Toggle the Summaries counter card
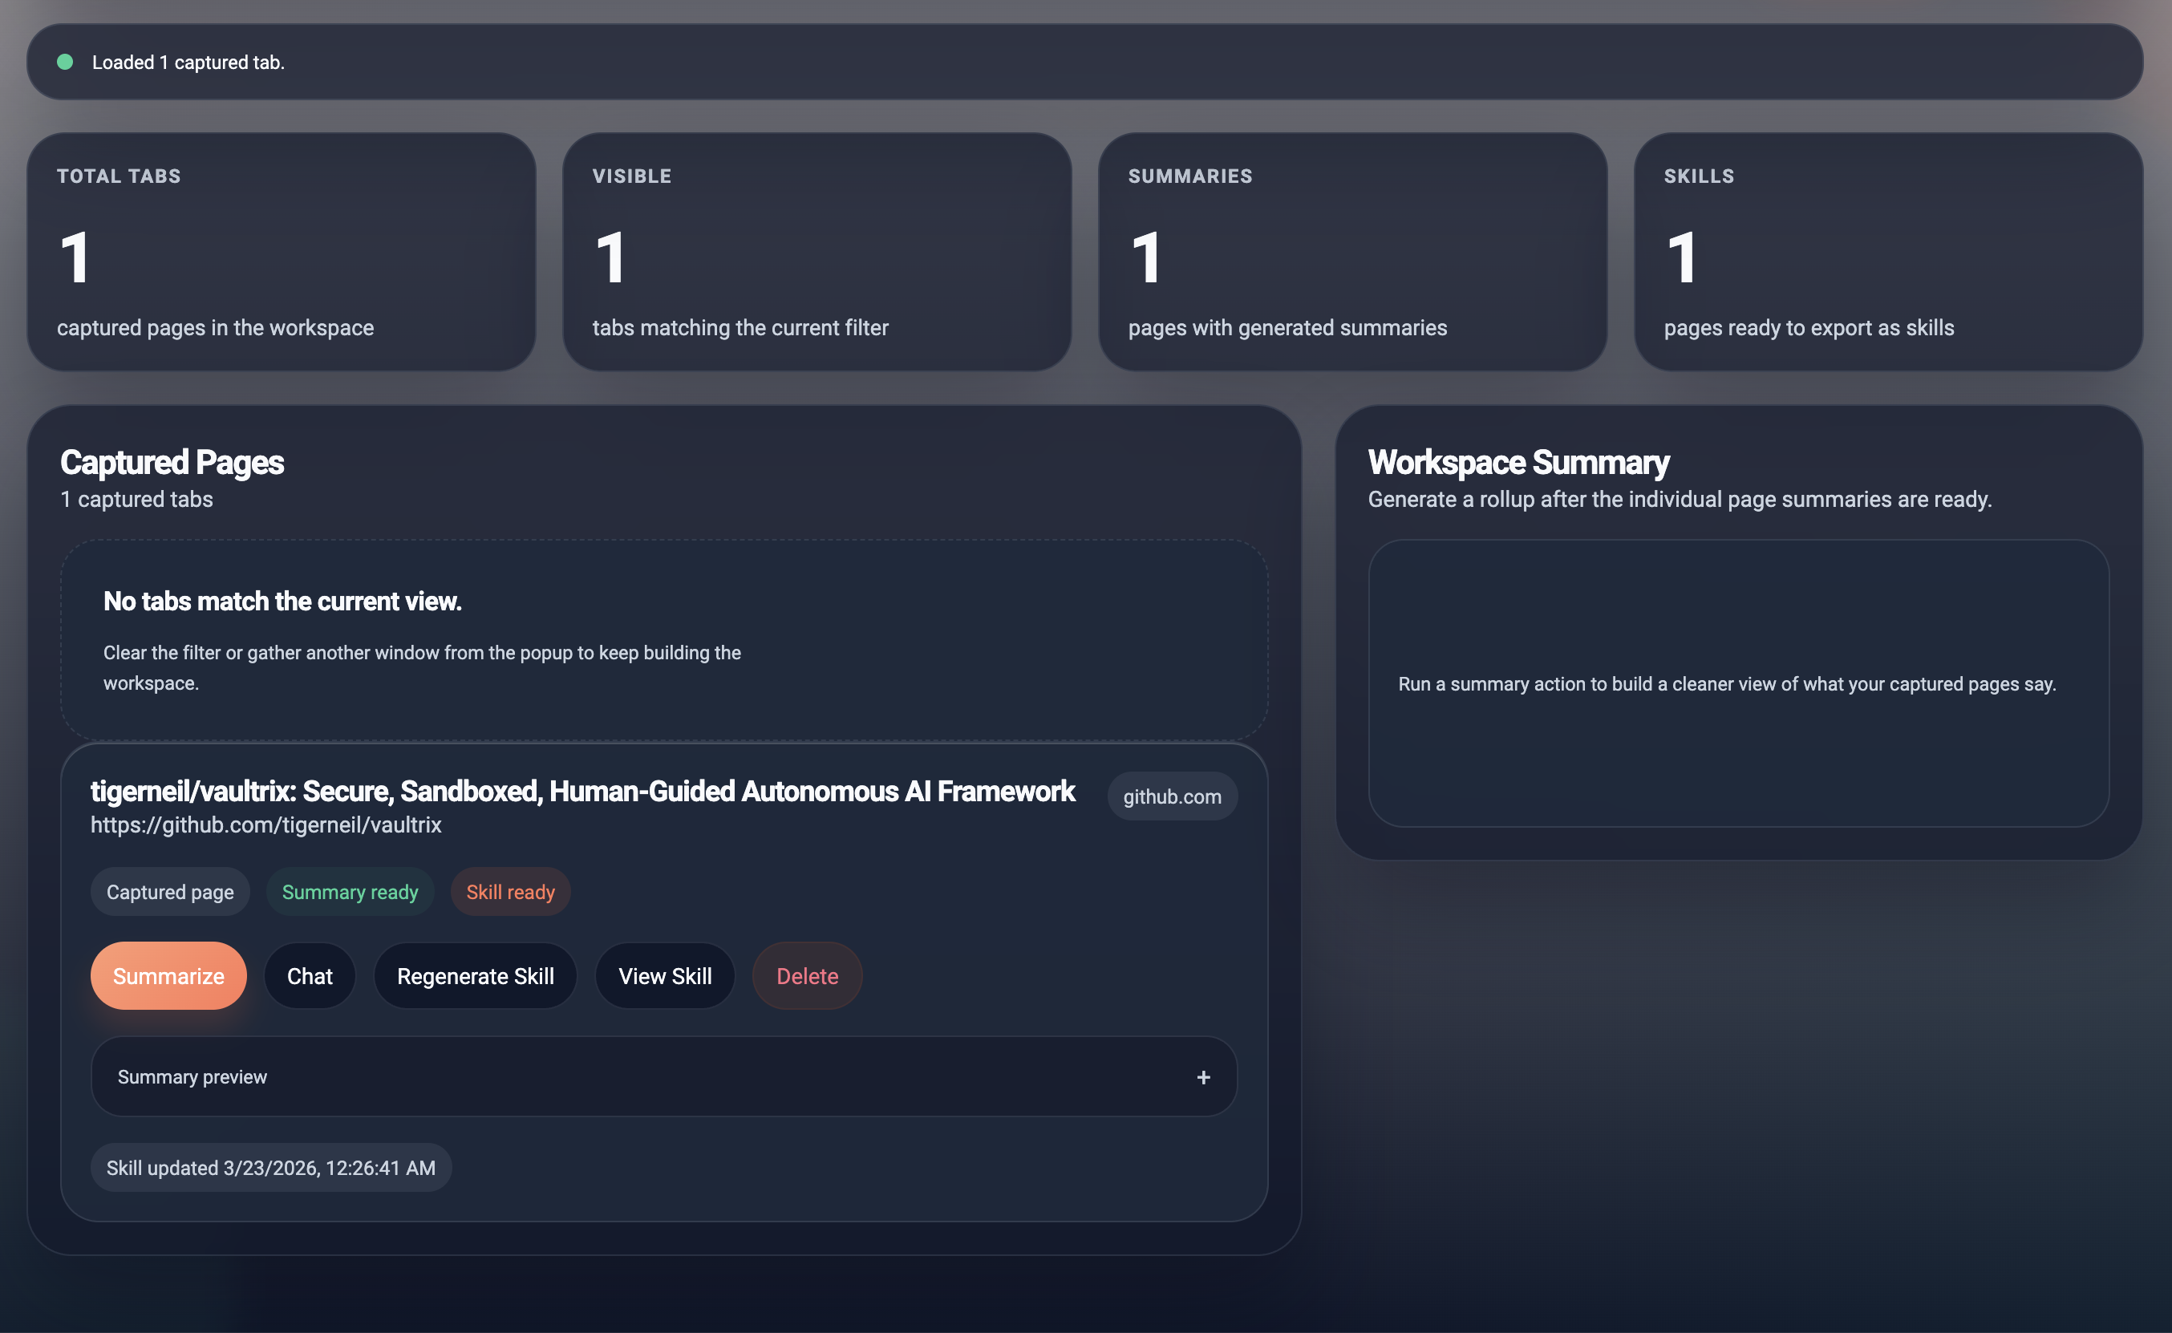 pyautogui.click(x=1352, y=251)
